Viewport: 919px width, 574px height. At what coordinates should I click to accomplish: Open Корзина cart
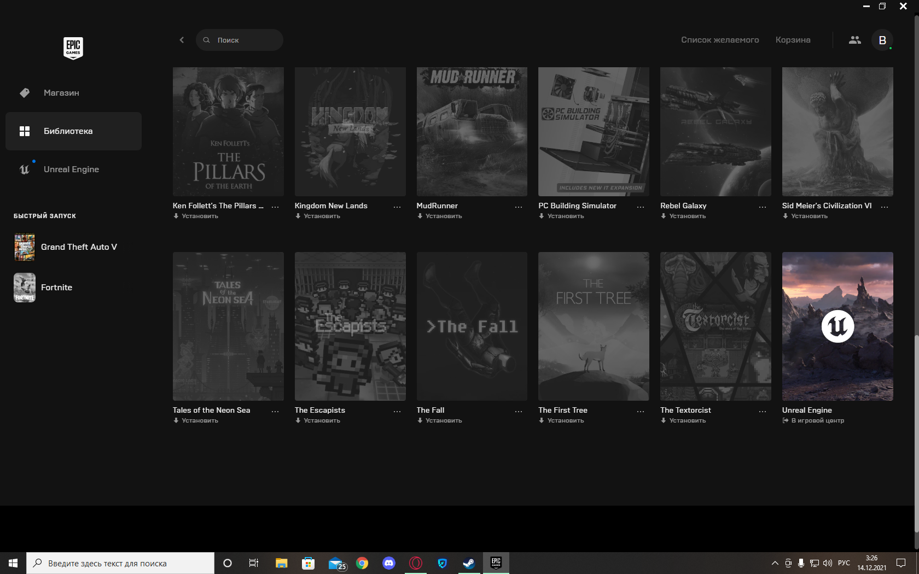(793, 40)
